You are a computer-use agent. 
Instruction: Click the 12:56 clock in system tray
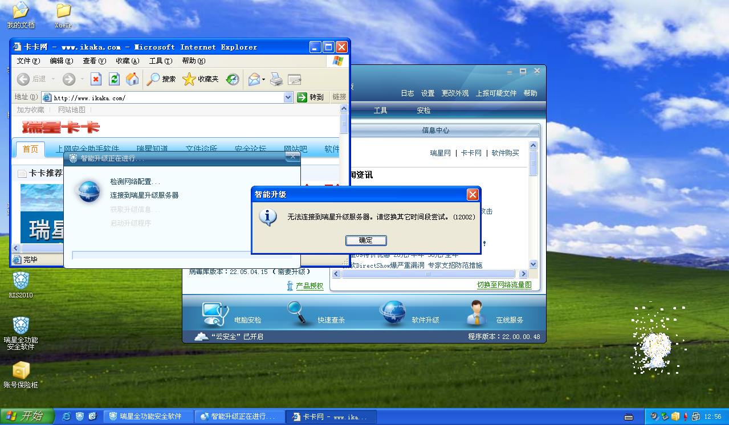click(713, 416)
